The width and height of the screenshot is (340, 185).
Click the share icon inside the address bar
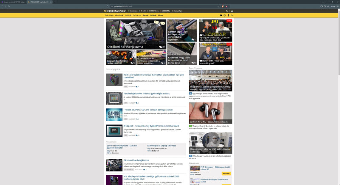point(218,6)
